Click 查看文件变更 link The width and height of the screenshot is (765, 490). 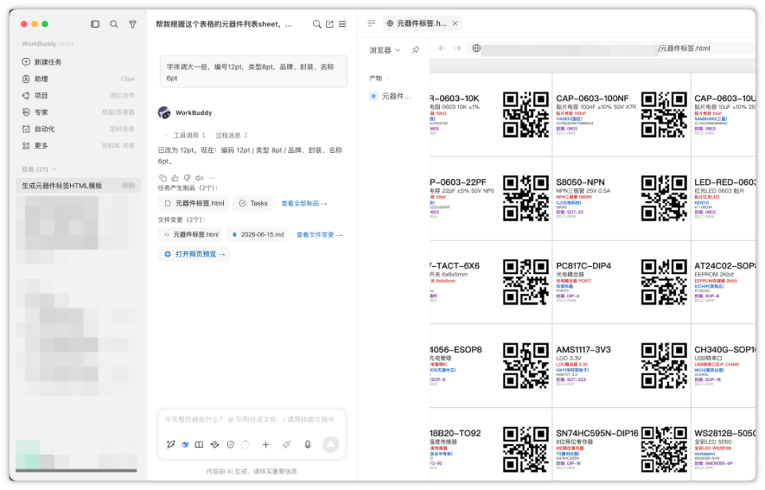click(x=319, y=235)
